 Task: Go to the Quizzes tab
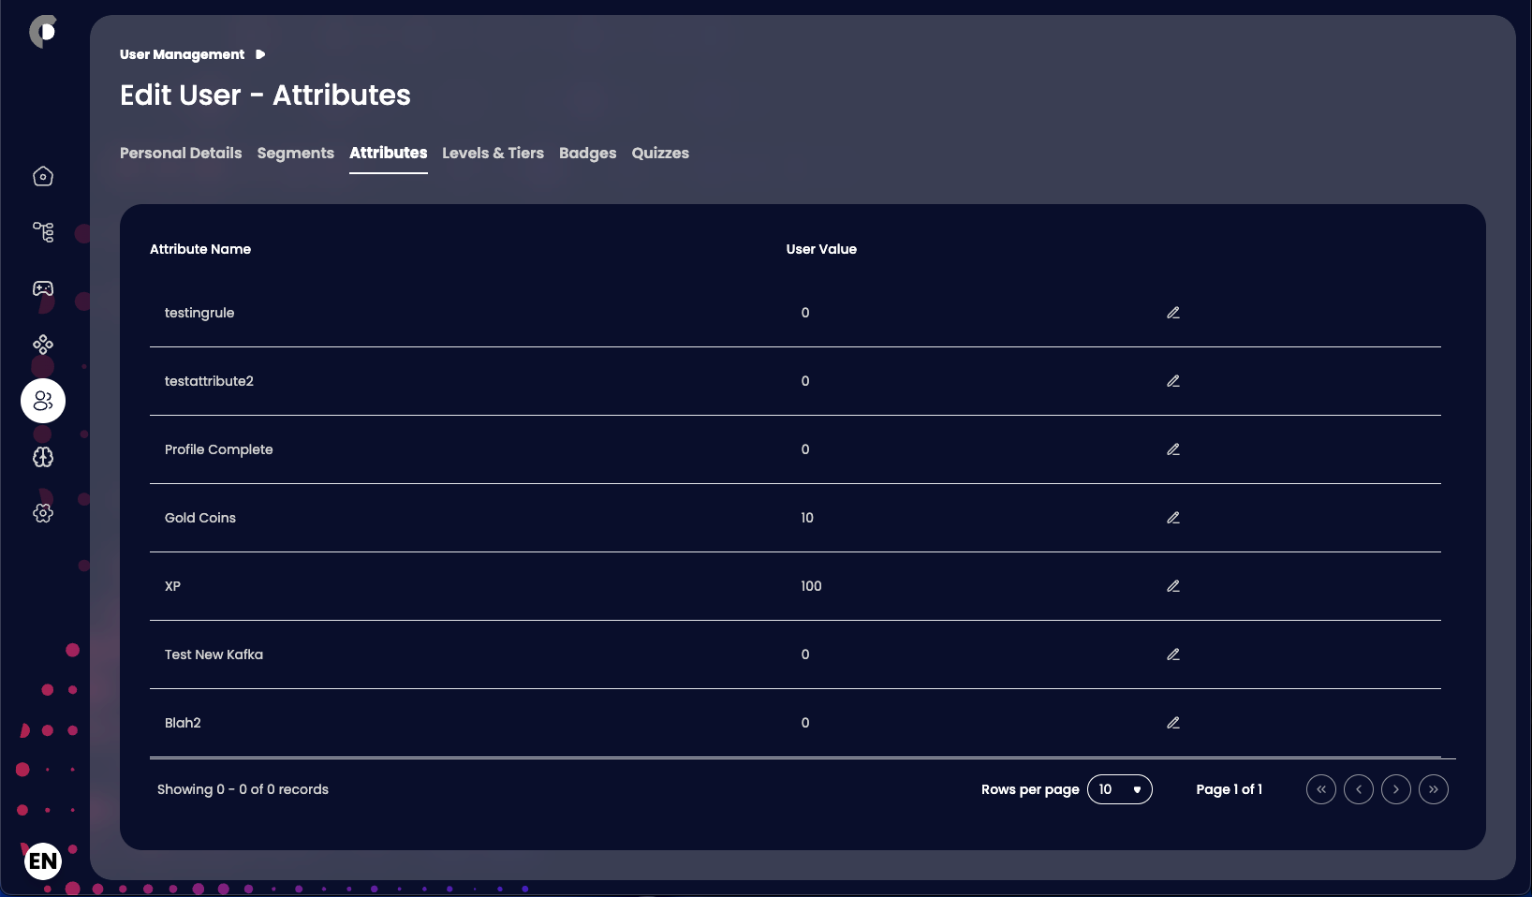click(660, 154)
